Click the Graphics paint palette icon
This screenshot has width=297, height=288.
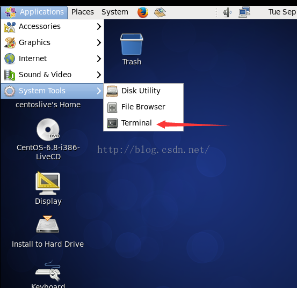coord(10,43)
